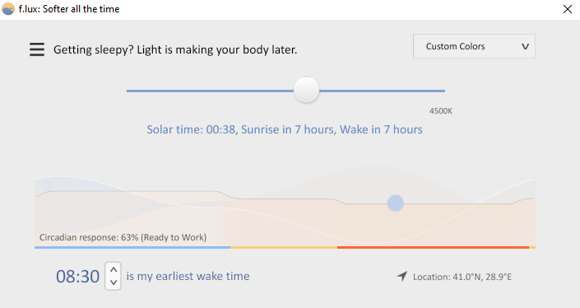Open the Custom Colors dropdown

pos(474,46)
